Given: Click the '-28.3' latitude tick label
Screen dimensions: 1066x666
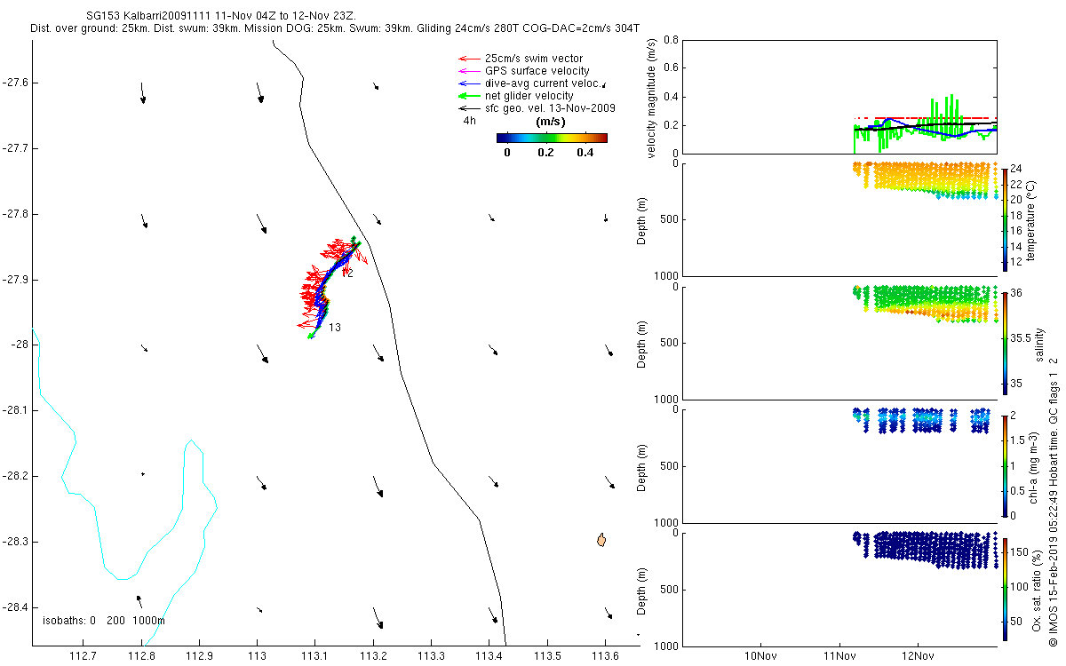Looking at the screenshot, I should [x=15, y=542].
